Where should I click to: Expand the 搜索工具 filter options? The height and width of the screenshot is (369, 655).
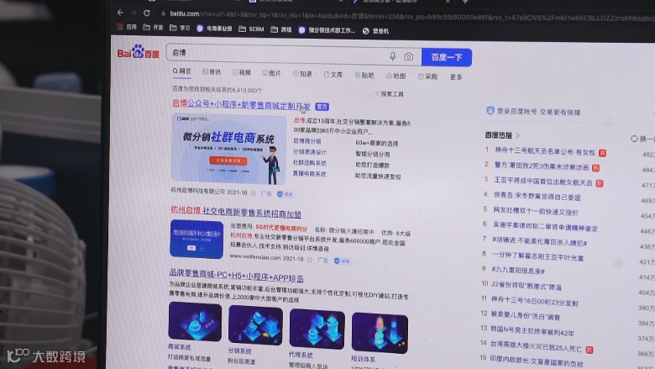coord(390,94)
